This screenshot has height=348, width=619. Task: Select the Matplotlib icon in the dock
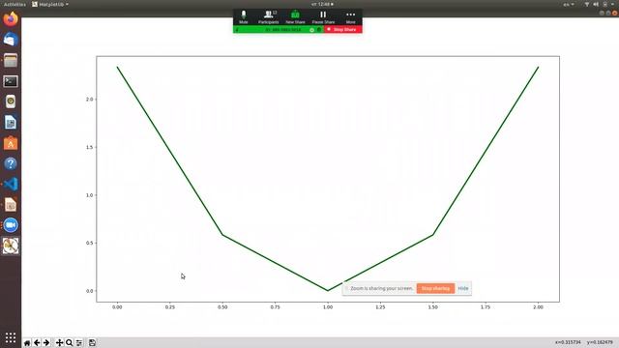point(11,246)
